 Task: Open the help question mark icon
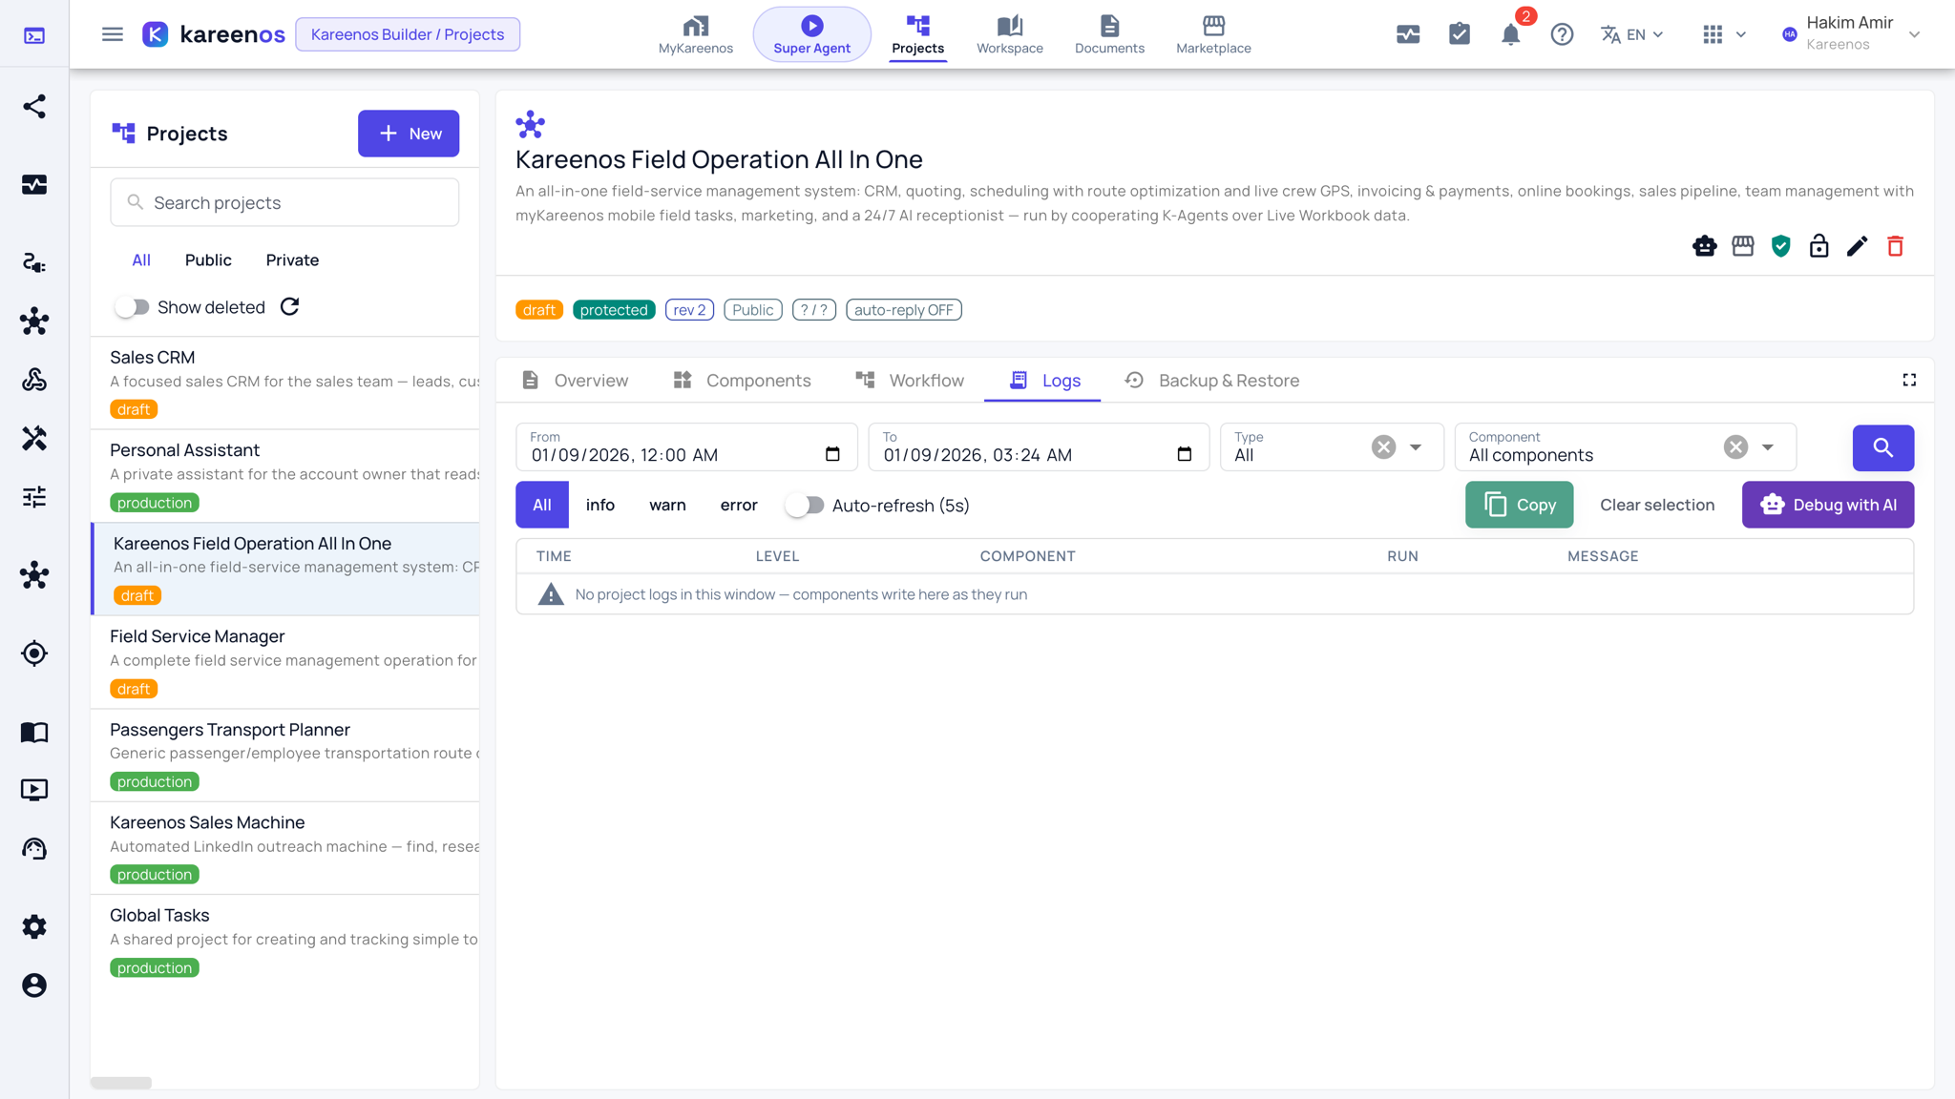click(x=1562, y=35)
